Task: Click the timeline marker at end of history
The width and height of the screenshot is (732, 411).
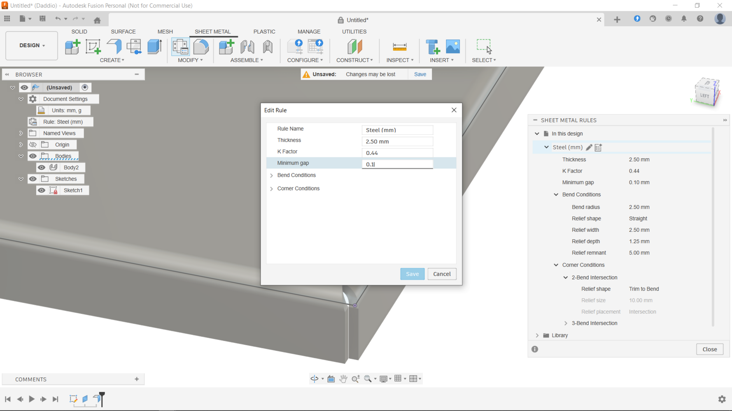Action: 102,399
